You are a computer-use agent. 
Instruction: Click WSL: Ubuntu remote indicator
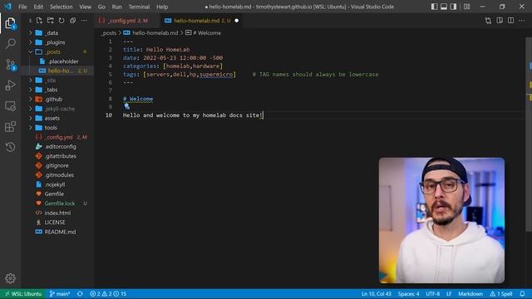(23, 294)
